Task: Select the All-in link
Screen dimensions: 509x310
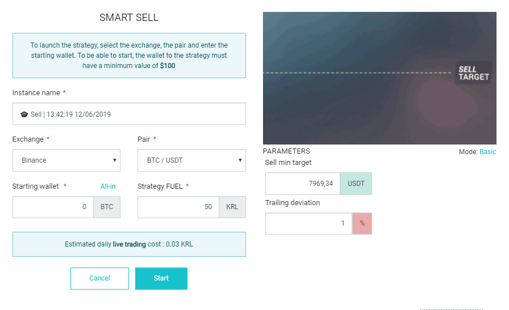Action: pos(108,186)
